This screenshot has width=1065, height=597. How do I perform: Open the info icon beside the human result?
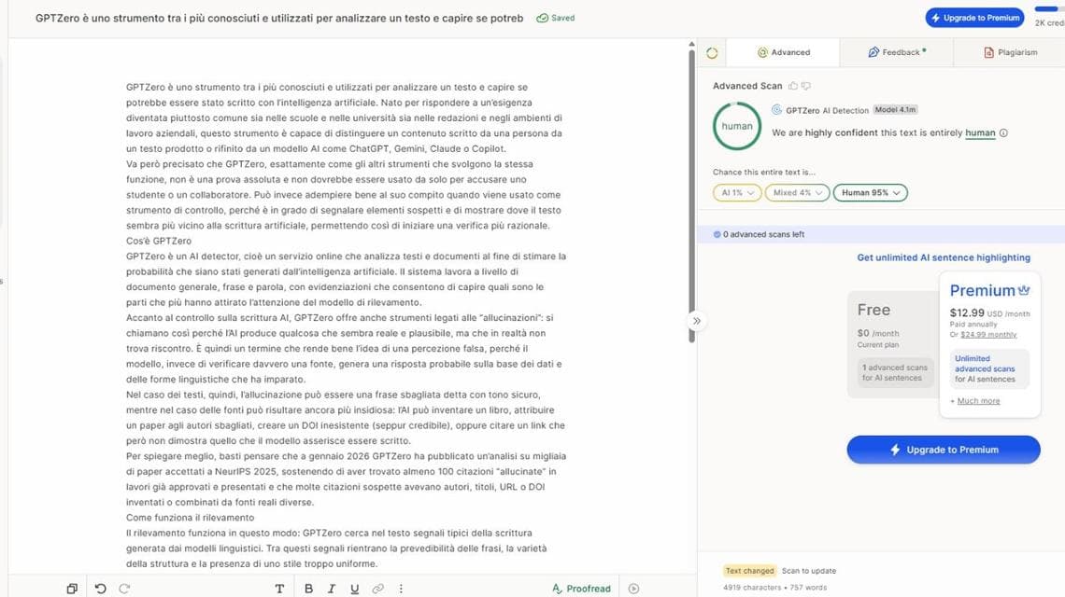tap(1004, 133)
